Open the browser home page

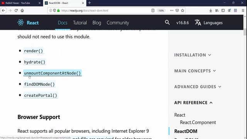pos(22,10)
